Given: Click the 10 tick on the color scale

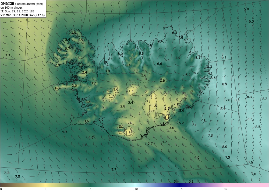Looking at the screenshot, I should click(x=136, y=189).
